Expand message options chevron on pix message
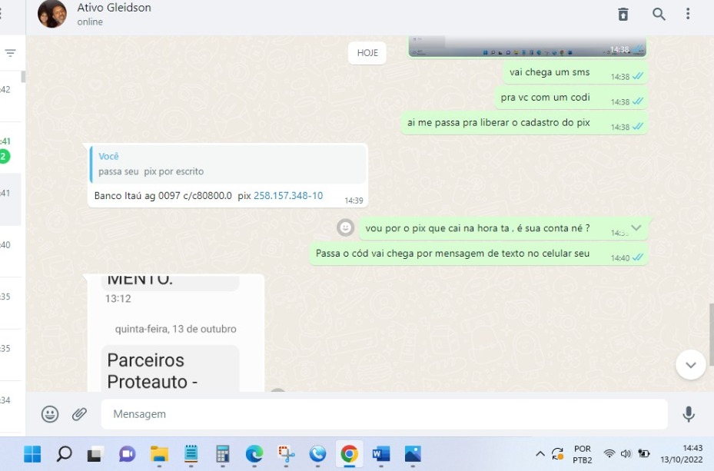The image size is (714, 471). tap(636, 228)
